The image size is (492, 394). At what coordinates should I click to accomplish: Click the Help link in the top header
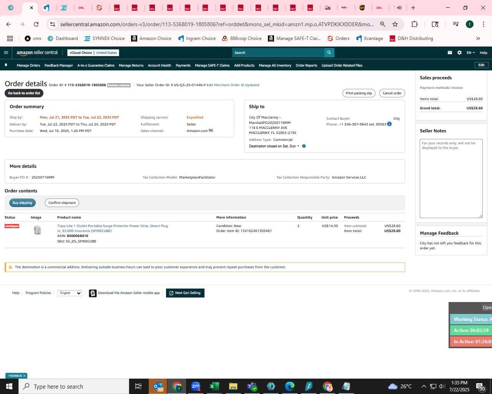pyautogui.click(x=484, y=53)
